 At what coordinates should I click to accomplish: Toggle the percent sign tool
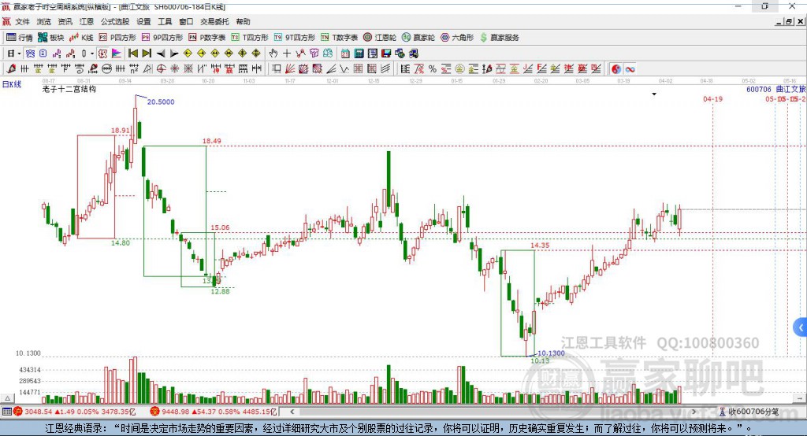tap(433, 69)
